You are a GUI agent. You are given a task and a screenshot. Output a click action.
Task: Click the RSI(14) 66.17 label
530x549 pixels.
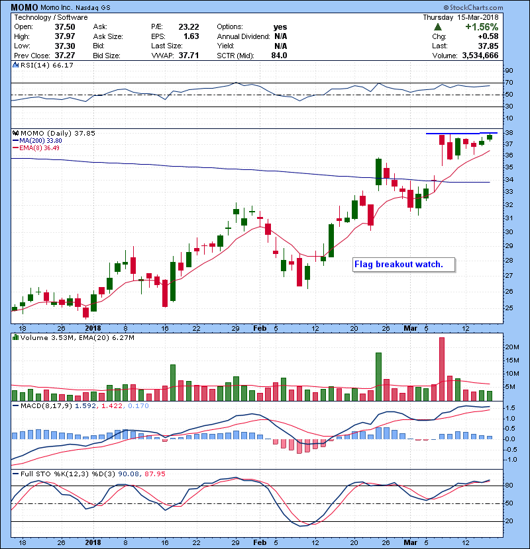47,65
